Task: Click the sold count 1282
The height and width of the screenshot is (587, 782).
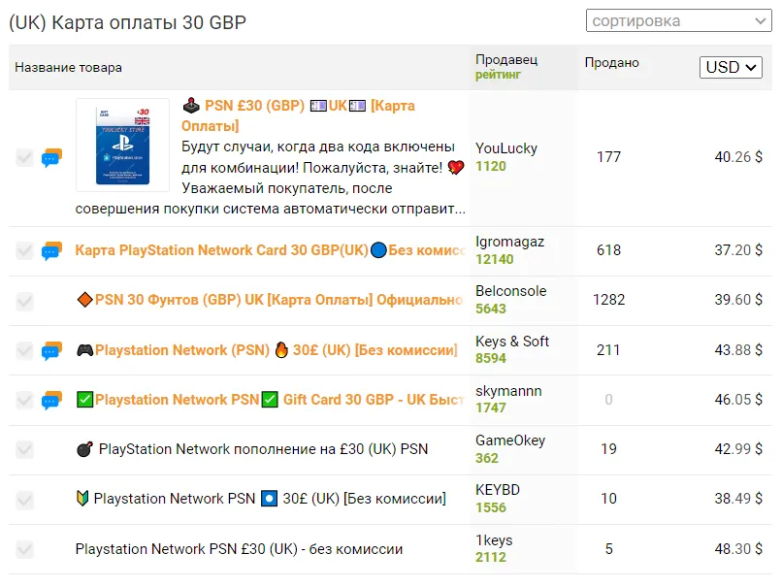Action: pyautogui.click(x=608, y=300)
